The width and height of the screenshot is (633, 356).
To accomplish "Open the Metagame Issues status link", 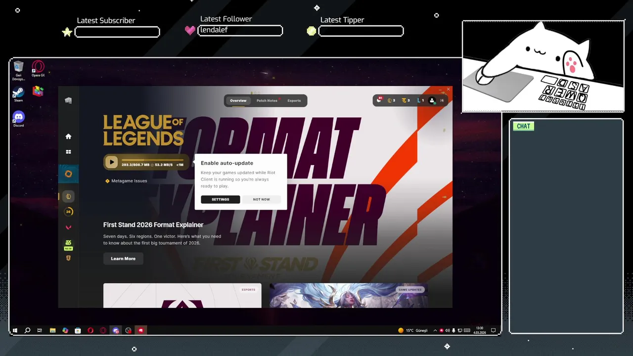I will click(x=129, y=181).
